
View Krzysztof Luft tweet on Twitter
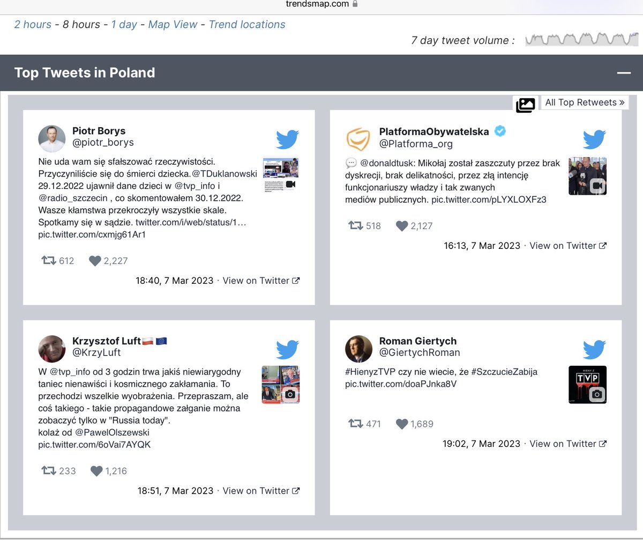[x=261, y=491]
